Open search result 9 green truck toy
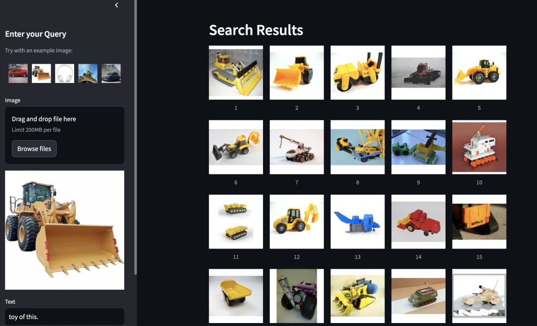The width and height of the screenshot is (537, 326). tap(419, 147)
